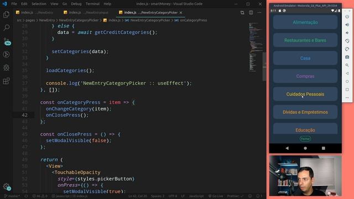Viewport: 354px width, 199px height.
Task: Open the Help menu
Action: [x=107, y=4]
